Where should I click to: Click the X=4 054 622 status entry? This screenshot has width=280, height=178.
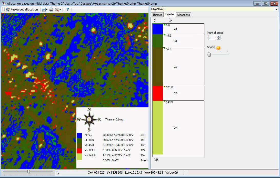[96, 172]
